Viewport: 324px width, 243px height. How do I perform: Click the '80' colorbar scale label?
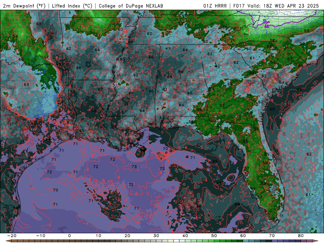point(301,236)
